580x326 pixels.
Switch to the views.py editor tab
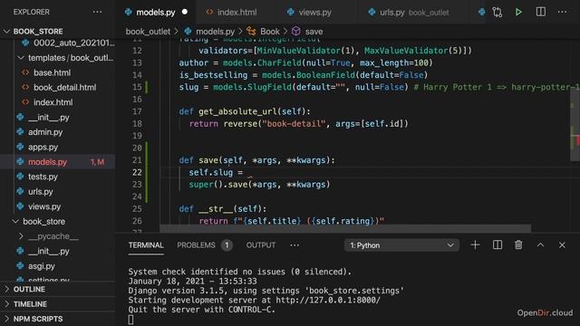pyautogui.click(x=314, y=12)
